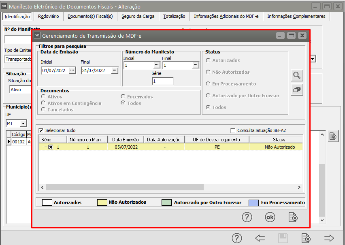Click the magnifying glass search icon
The image size is (345, 245).
[x=297, y=75]
